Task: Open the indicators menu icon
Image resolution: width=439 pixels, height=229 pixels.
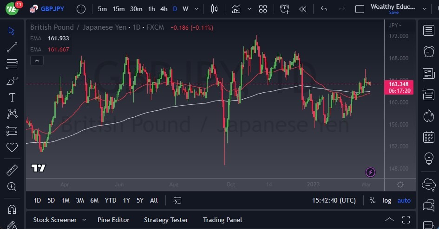Action: coord(236,9)
